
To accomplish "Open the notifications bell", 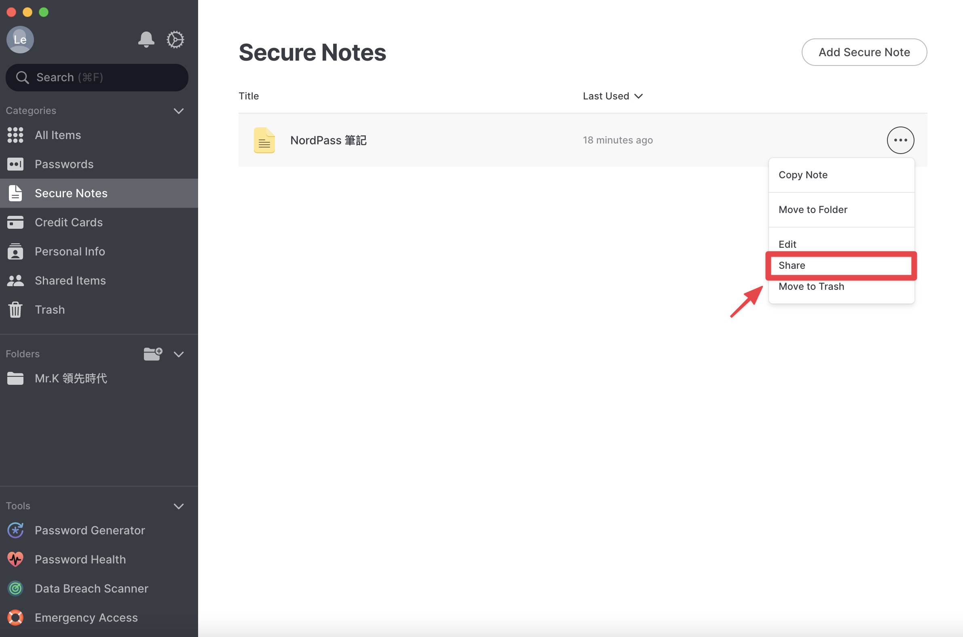I will point(146,39).
